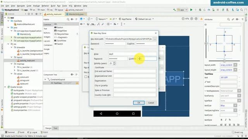
Task: Zoom out the design surface
Action: pos(183,19)
